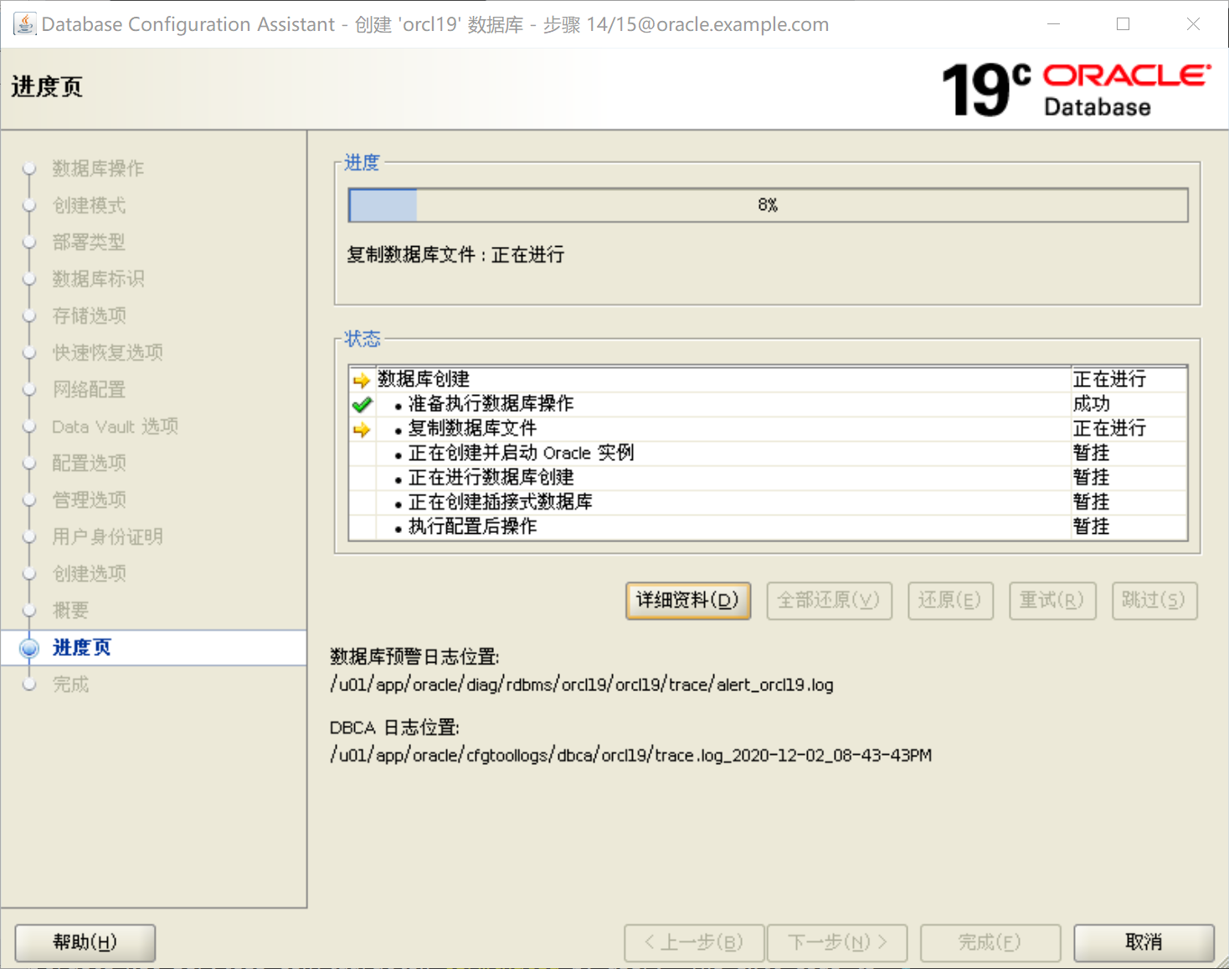Click green checkmark beside 准备执行数据库操作

click(x=362, y=405)
